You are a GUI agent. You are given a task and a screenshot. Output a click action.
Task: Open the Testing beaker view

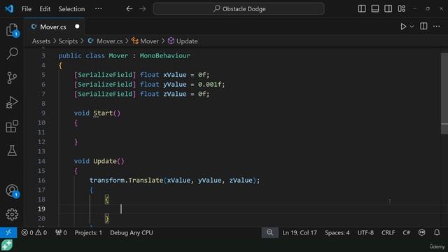pyautogui.click(x=12, y=150)
